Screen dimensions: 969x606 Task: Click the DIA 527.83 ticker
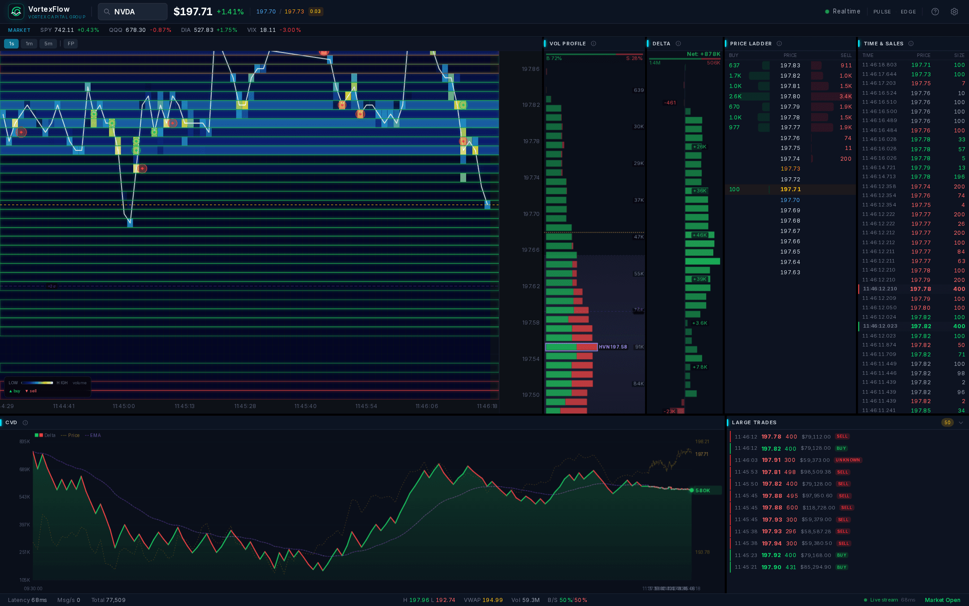[209, 30]
